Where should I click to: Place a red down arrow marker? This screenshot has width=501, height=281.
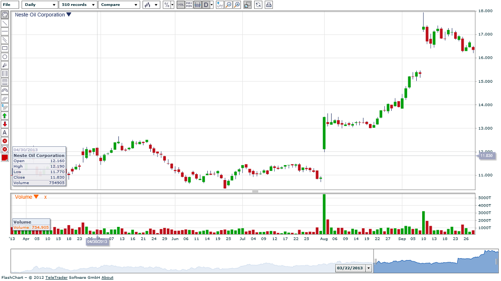tap(5, 124)
